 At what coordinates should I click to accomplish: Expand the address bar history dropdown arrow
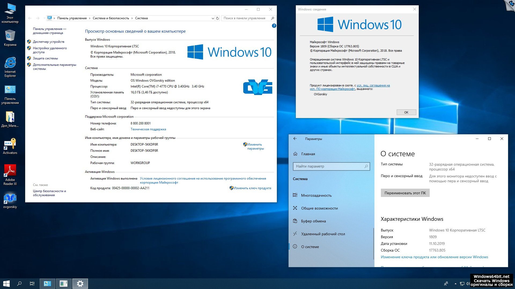tap(213, 18)
